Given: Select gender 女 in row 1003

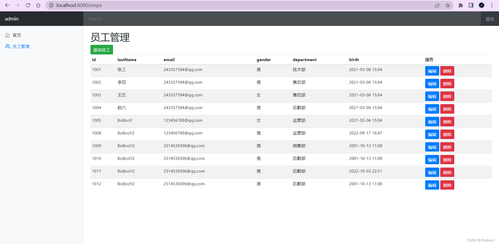Looking at the screenshot, I should click(259, 95).
